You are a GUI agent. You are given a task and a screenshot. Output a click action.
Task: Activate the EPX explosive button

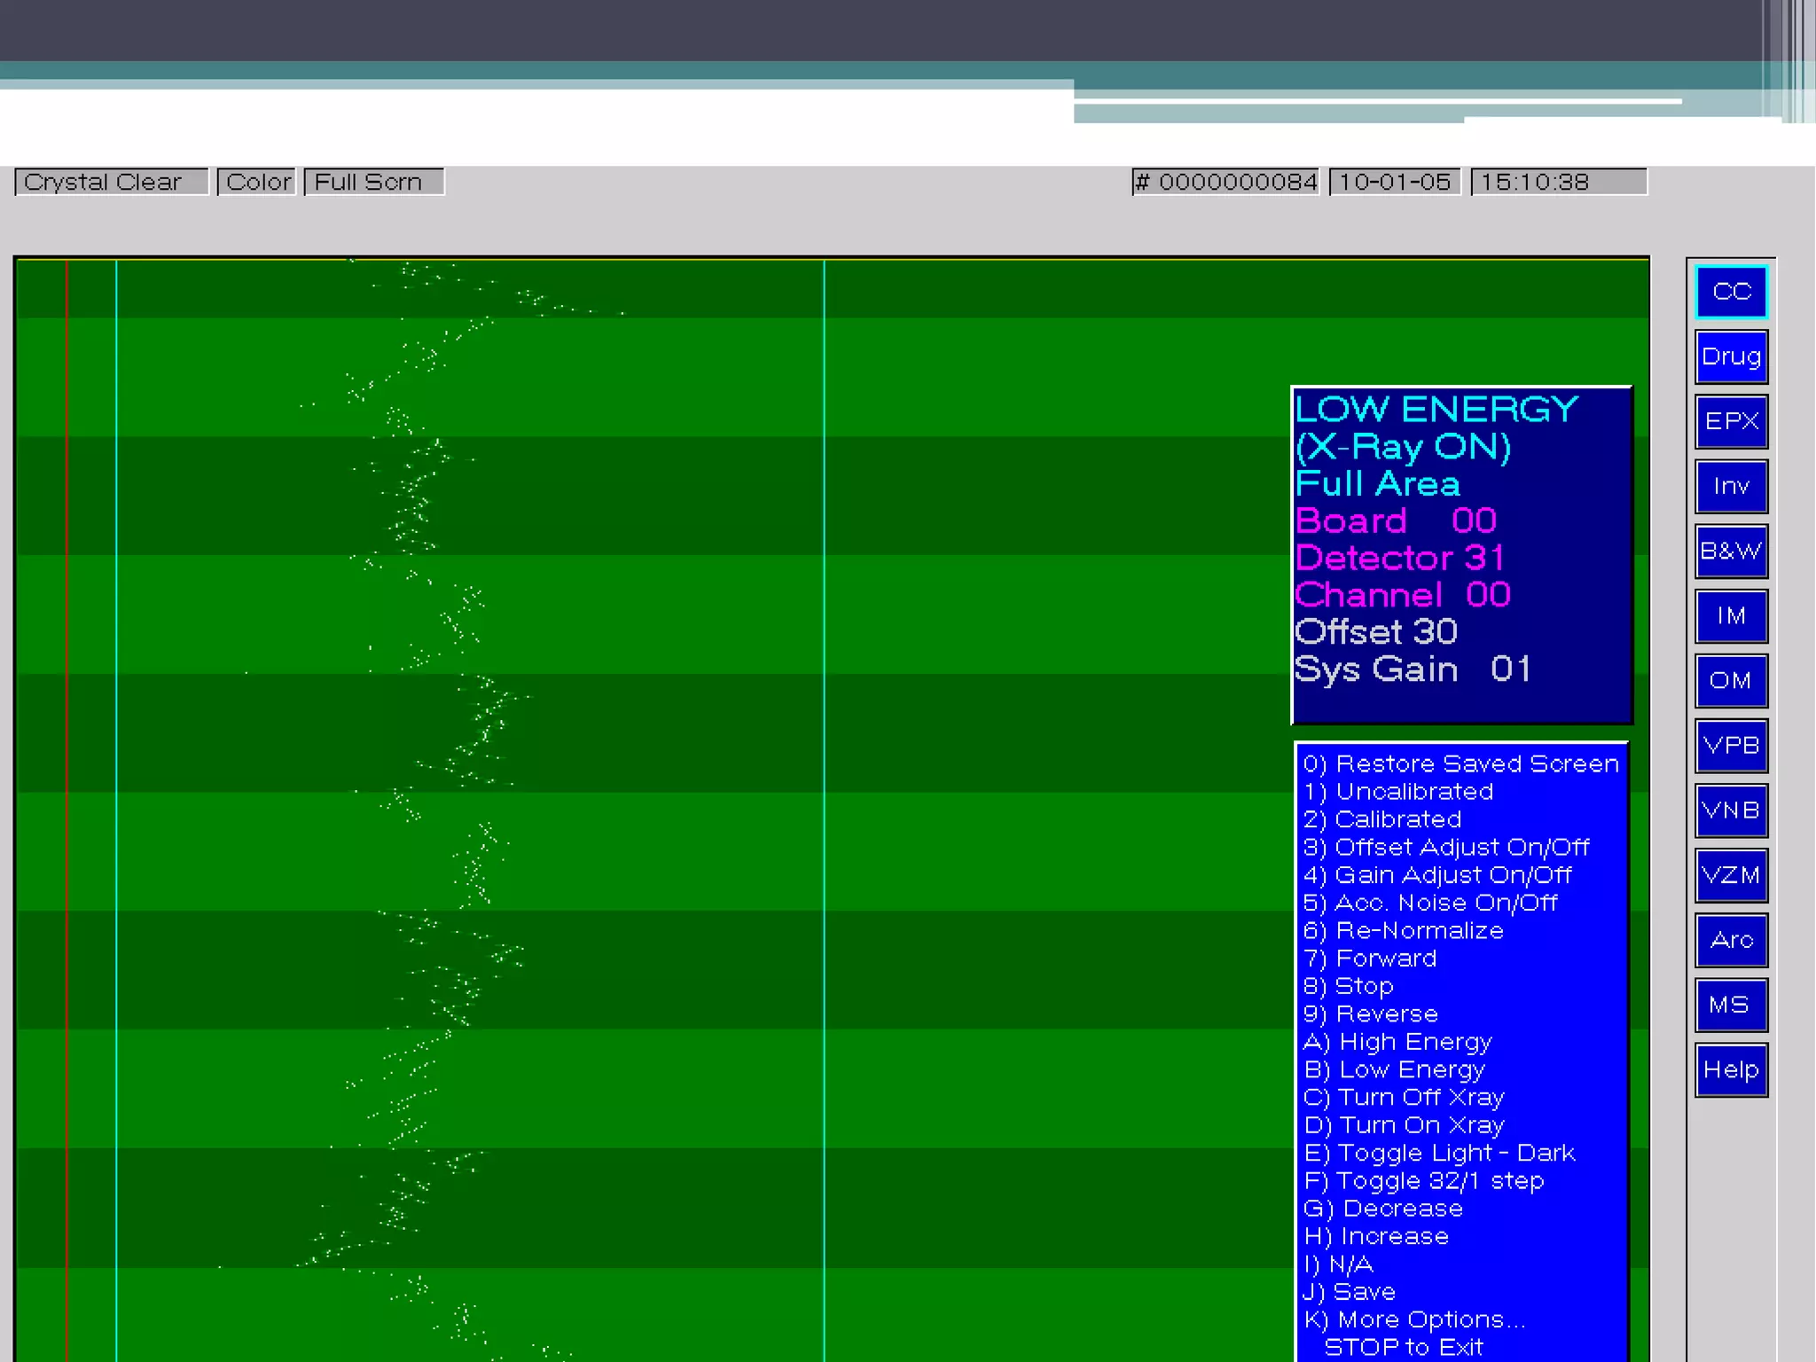pyautogui.click(x=1731, y=421)
